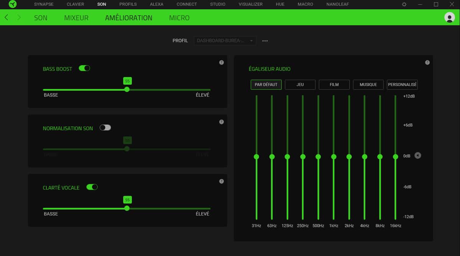This screenshot has width=460, height=256.
Task: Expand the Profil dropdown
Action: pos(225,41)
